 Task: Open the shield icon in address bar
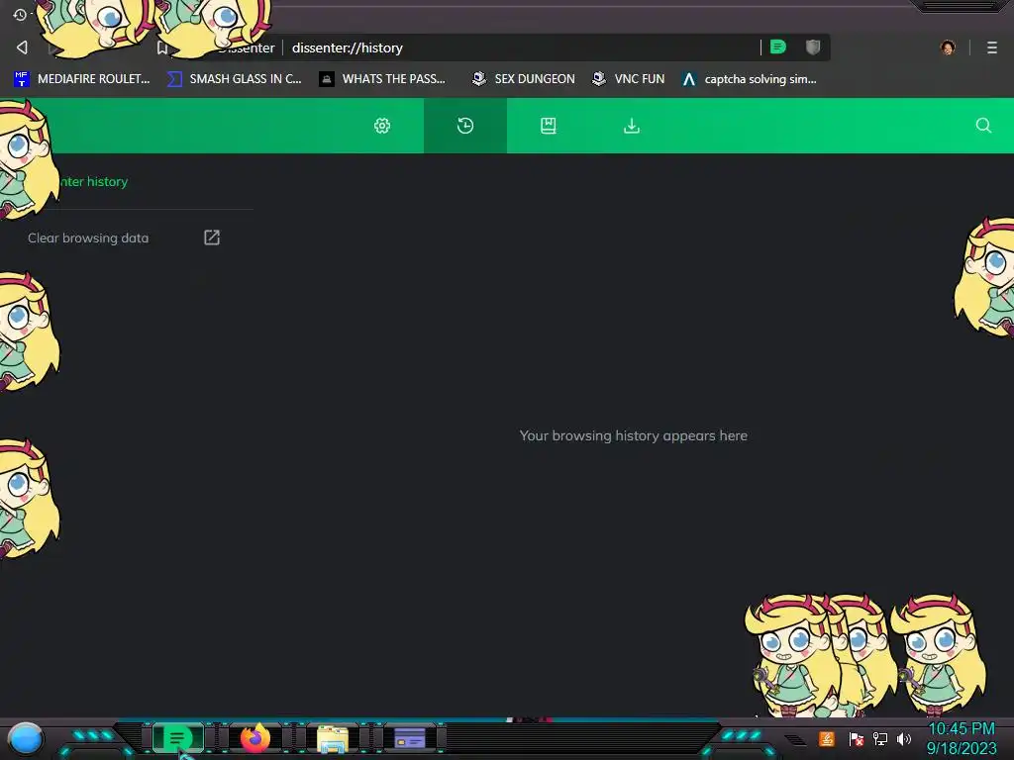[813, 47]
